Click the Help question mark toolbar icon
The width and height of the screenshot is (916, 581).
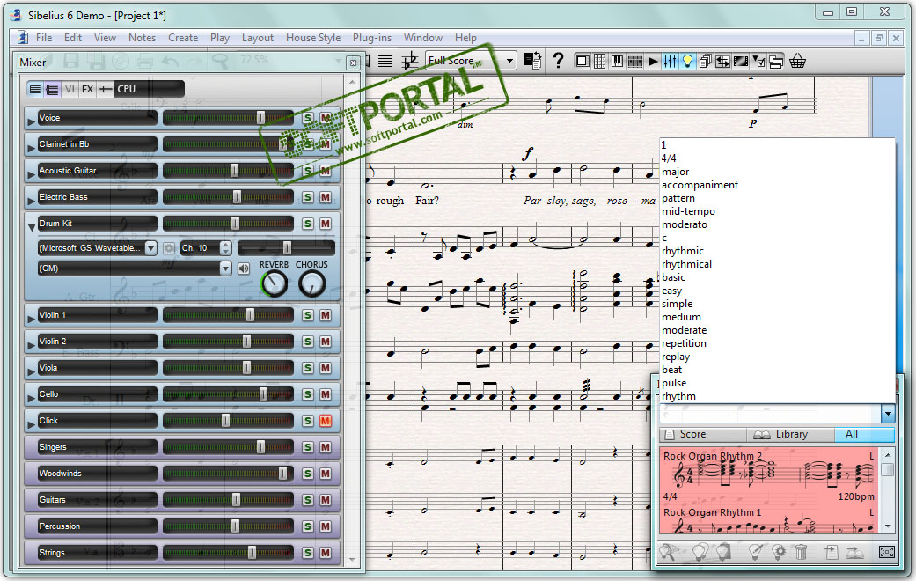pyautogui.click(x=558, y=61)
